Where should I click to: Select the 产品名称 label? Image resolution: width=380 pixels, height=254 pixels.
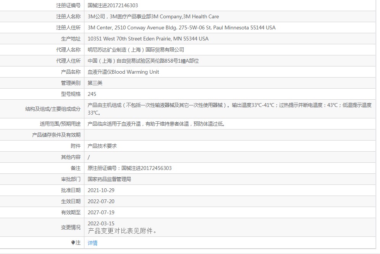tap(71, 72)
